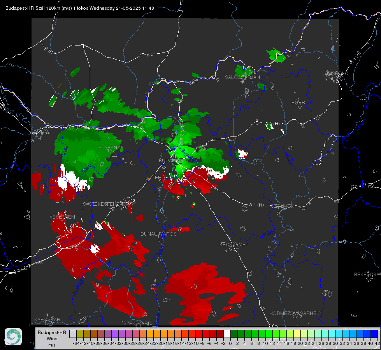Click the BEKESCSABA city label
381x350 pixels.
pos(367,275)
